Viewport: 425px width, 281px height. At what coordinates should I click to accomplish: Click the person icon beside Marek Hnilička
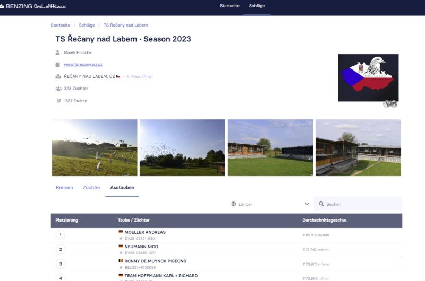click(58, 52)
